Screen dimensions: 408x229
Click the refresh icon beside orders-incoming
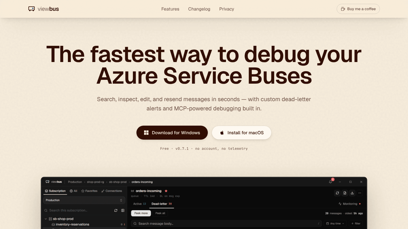point(337,193)
